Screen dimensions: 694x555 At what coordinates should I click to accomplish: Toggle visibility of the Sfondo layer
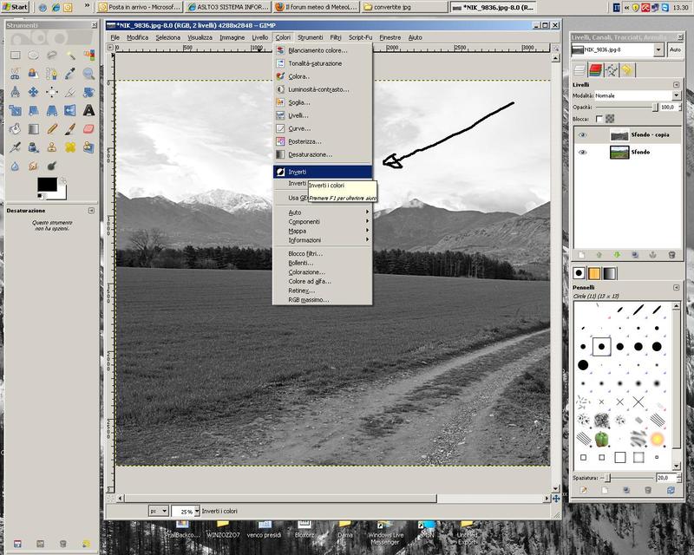pos(583,152)
